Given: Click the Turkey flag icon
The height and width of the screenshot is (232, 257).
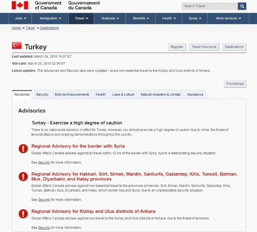Looking at the screenshot, I should click(17, 45).
